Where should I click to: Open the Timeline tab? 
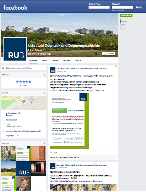tap(33, 61)
